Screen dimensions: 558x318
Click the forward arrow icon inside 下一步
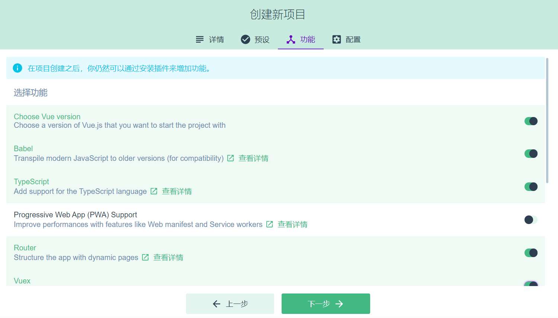tap(339, 304)
